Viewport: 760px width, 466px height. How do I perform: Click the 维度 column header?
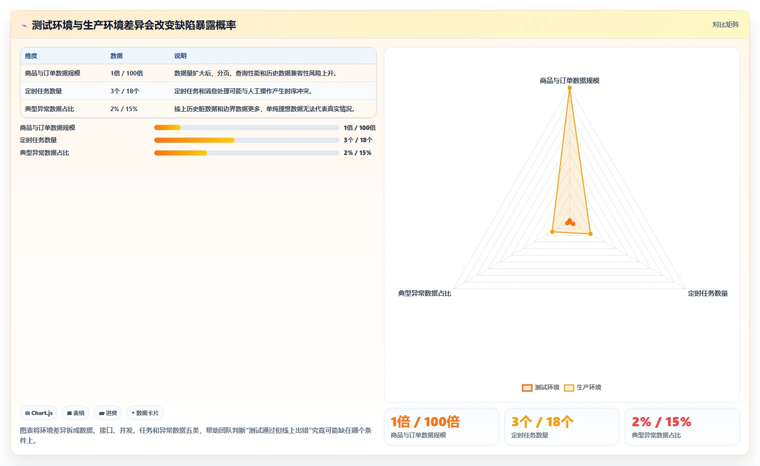(31, 56)
